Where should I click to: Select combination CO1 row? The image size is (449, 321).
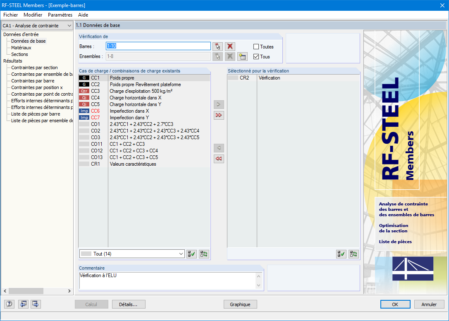click(144, 124)
